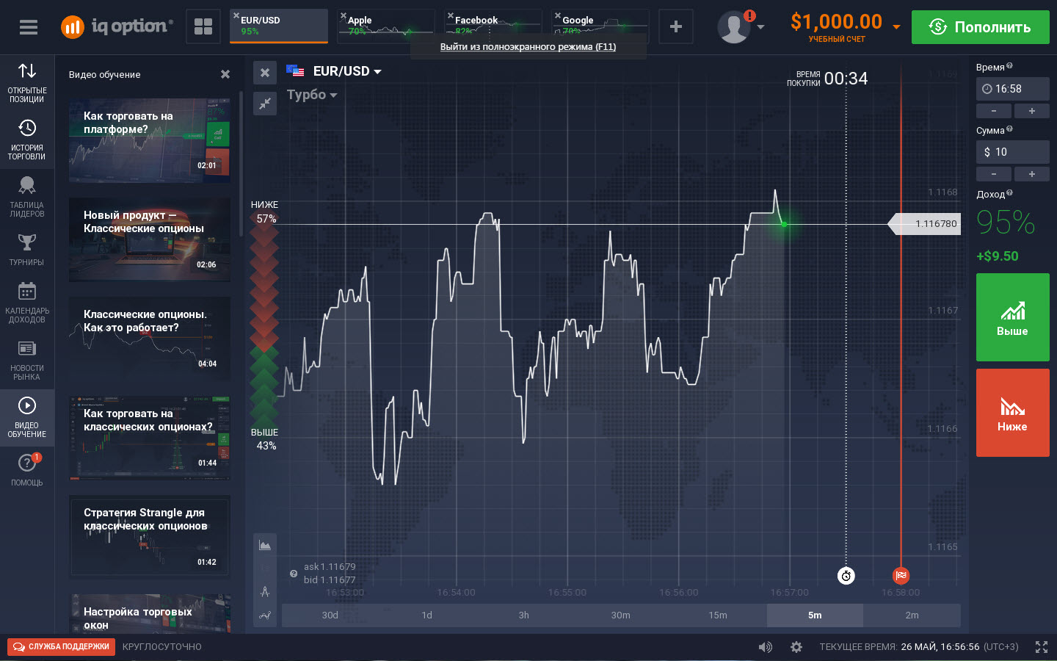The height and width of the screenshot is (661, 1057).
Task: Click help icon next to Время
Action: click(x=1009, y=66)
